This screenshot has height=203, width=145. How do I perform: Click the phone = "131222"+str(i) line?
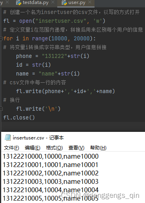[52, 56]
